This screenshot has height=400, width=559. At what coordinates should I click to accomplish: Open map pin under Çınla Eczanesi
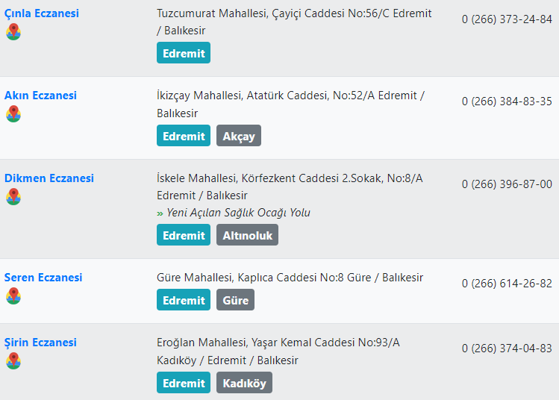click(x=13, y=32)
